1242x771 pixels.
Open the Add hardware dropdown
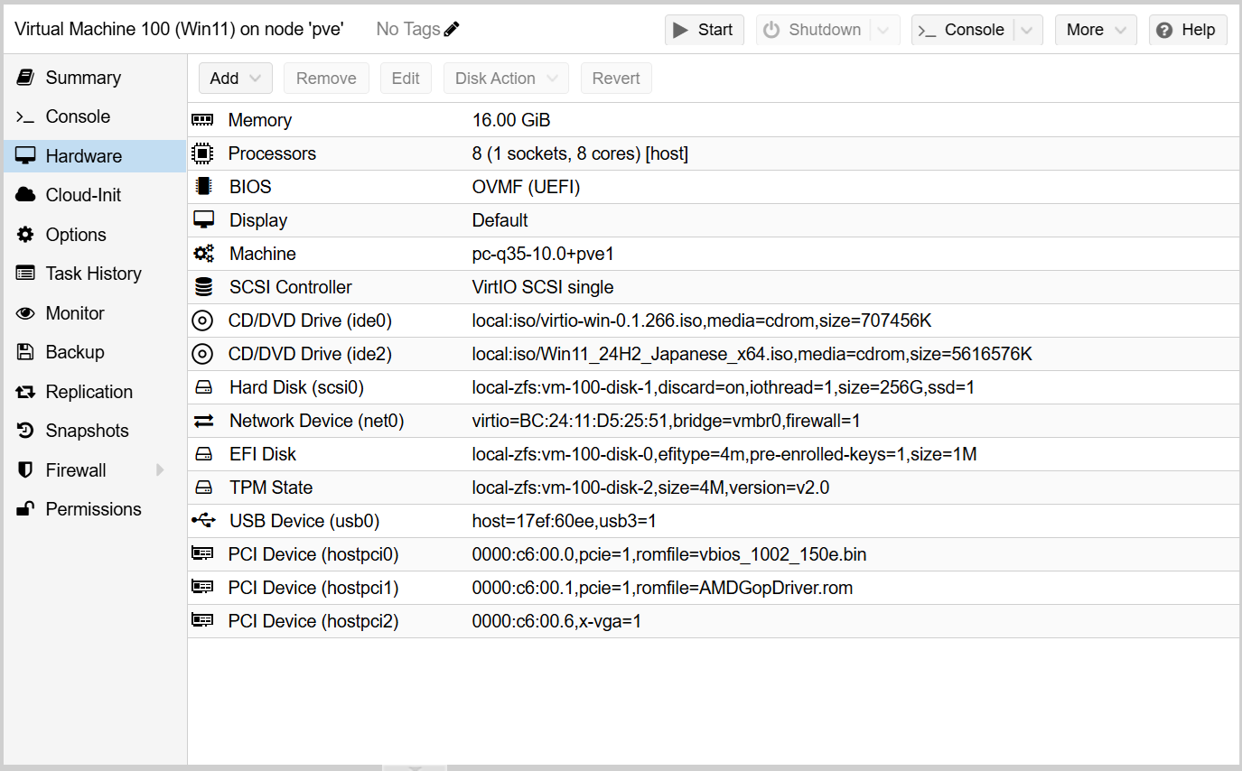[235, 79]
